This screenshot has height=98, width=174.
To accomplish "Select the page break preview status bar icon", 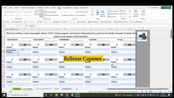I will coord(151,92).
